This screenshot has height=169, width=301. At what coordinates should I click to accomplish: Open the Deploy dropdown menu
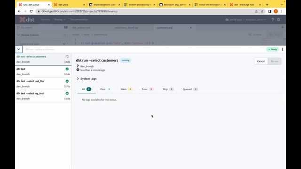pos(60,20)
